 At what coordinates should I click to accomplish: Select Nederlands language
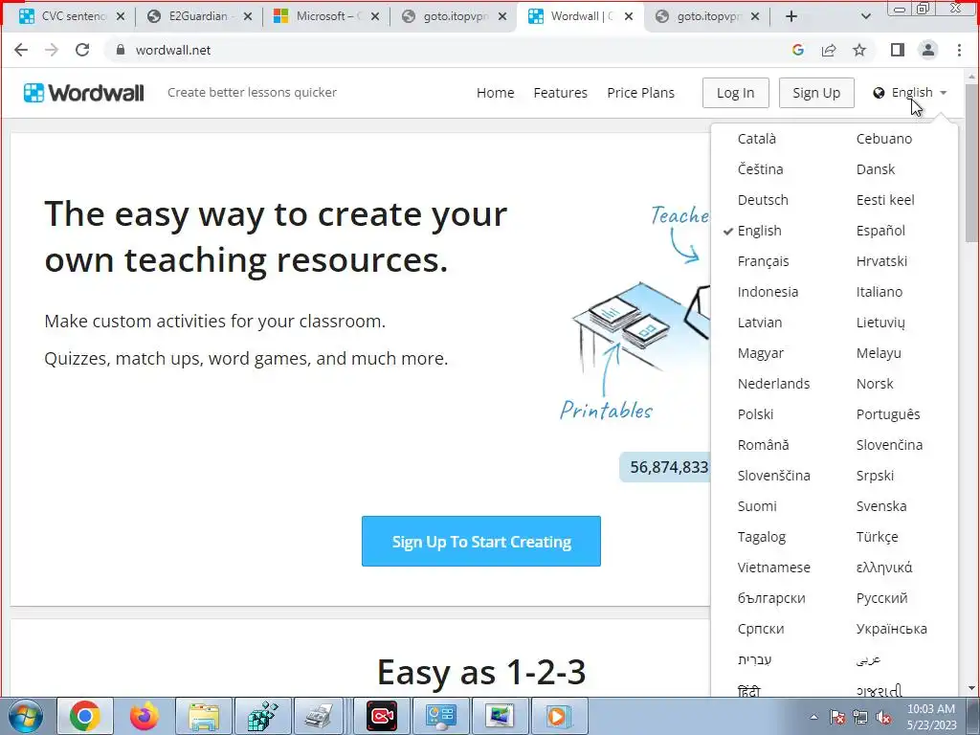[x=773, y=384]
